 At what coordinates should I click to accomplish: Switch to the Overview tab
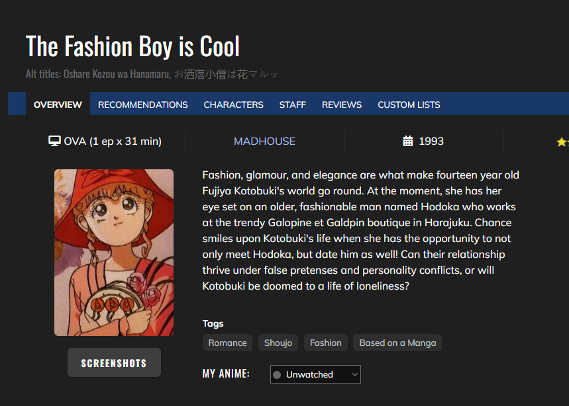[58, 104]
